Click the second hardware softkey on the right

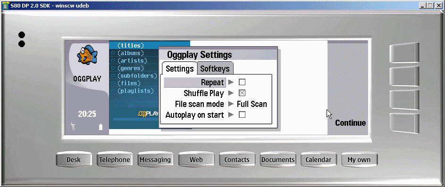(x=404, y=76)
